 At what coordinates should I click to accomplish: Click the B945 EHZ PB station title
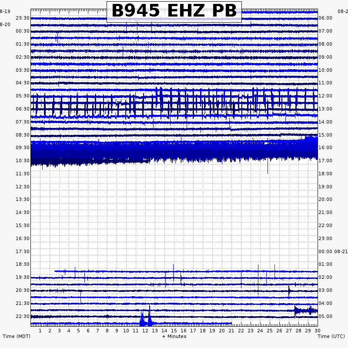point(174,10)
